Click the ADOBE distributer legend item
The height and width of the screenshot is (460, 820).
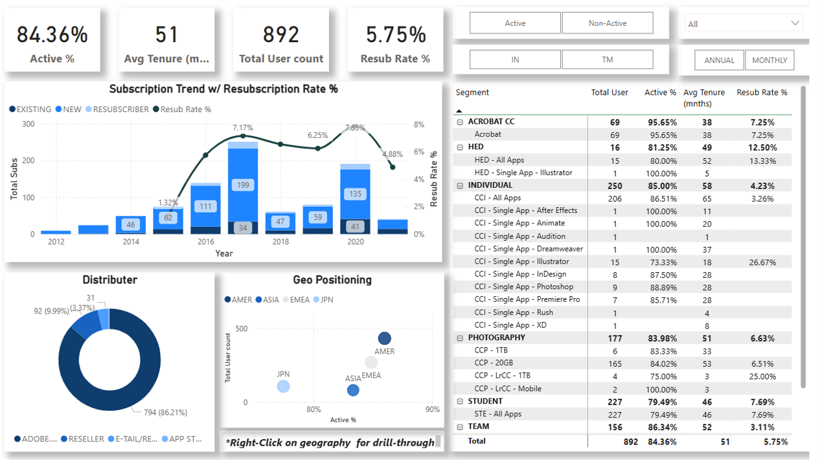click(35, 439)
